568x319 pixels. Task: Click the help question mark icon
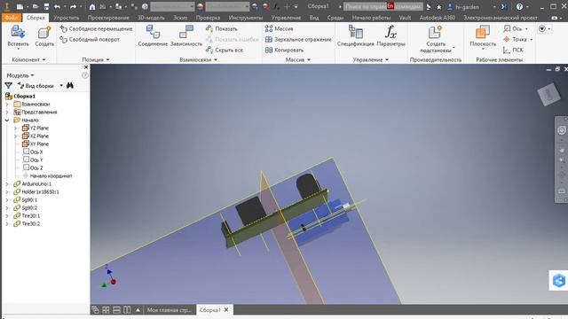pyautogui.click(x=519, y=6)
